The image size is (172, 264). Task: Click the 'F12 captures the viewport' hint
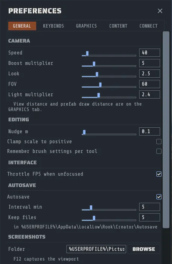46,259
